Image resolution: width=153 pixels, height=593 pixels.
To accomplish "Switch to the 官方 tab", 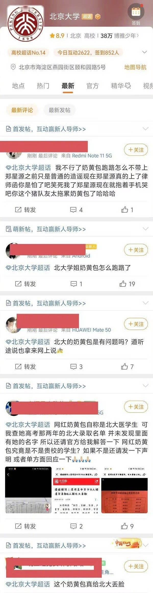I will pos(93,86).
